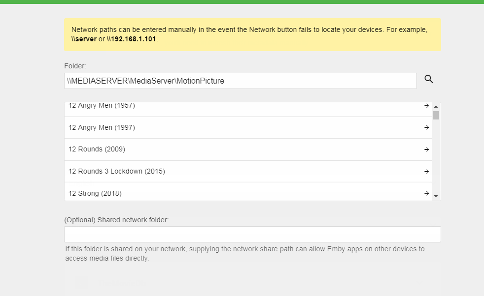Open the 12 Angry Men (1957) arrow

tap(426, 106)
